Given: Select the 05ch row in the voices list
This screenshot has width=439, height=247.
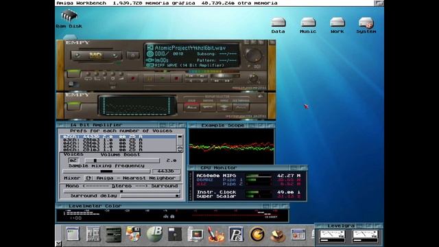Looking at the screenshot, I should 119,146.
